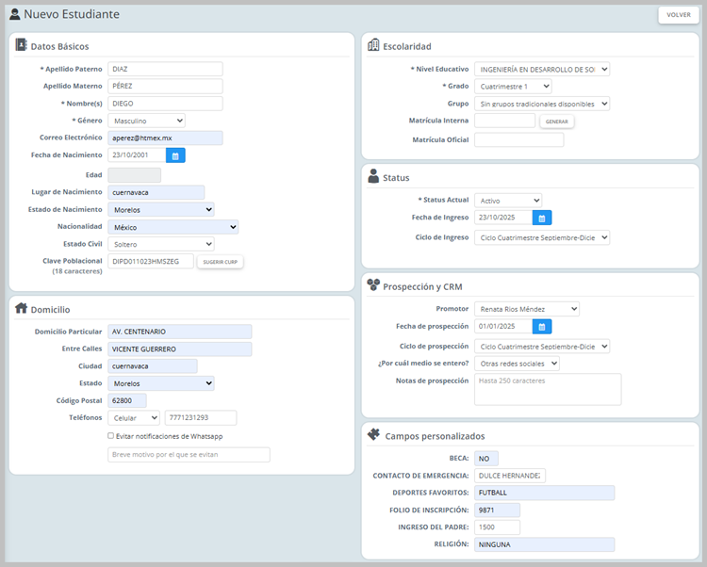The width and height of the screenshot is (707, 567).
Task: Open the Fecha de Ingreso calendar picker
Action: [x=542, y=218]
